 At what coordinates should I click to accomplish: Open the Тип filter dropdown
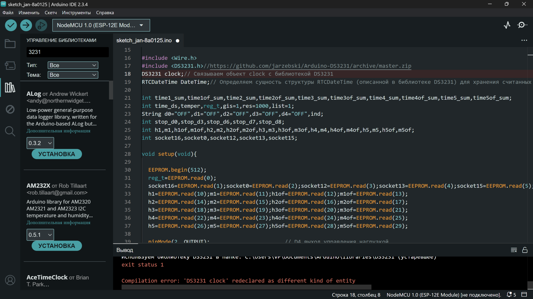coord(73,65)
